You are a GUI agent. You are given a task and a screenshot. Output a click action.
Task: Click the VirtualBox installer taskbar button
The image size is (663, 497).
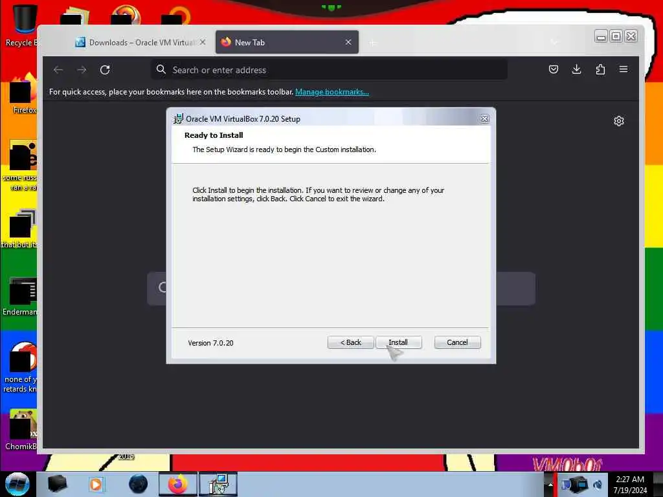pos(218,484)
